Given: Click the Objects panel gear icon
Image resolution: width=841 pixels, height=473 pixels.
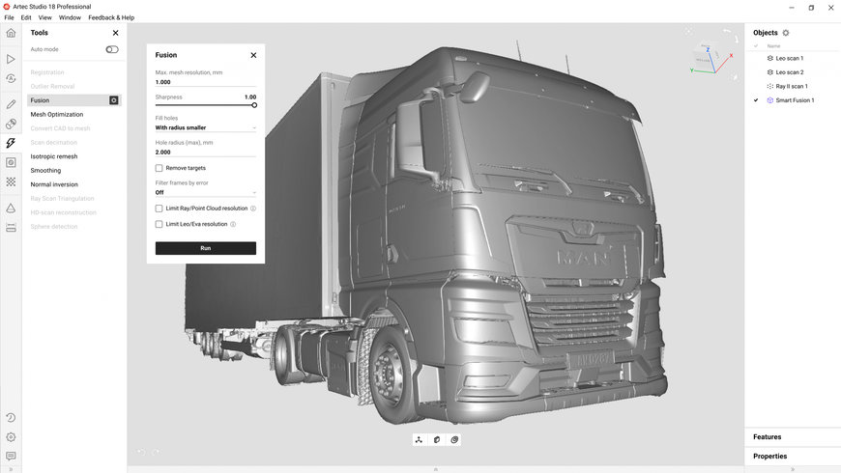Looking at the screenshot, I should point(786,33).
